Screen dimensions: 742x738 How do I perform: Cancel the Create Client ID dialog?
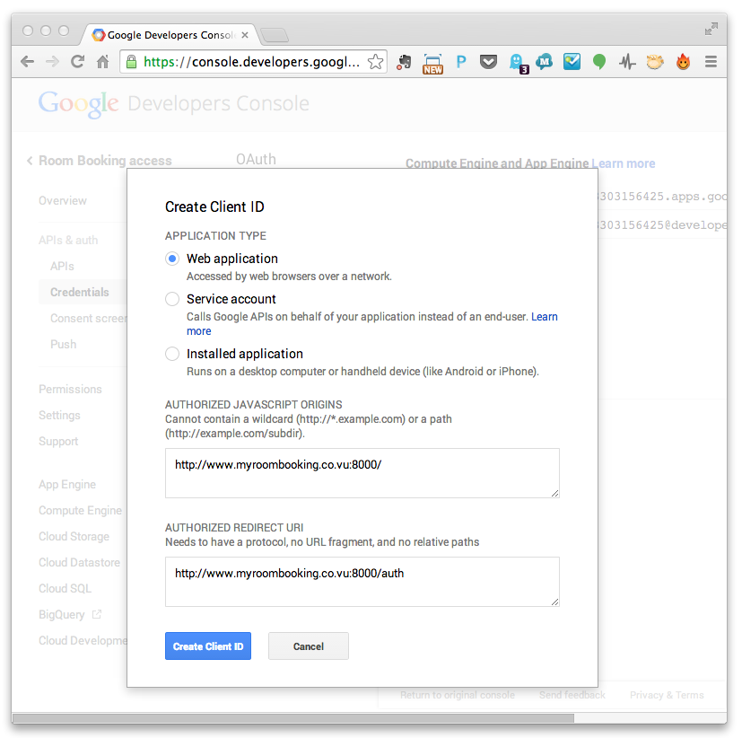[308, 646]
